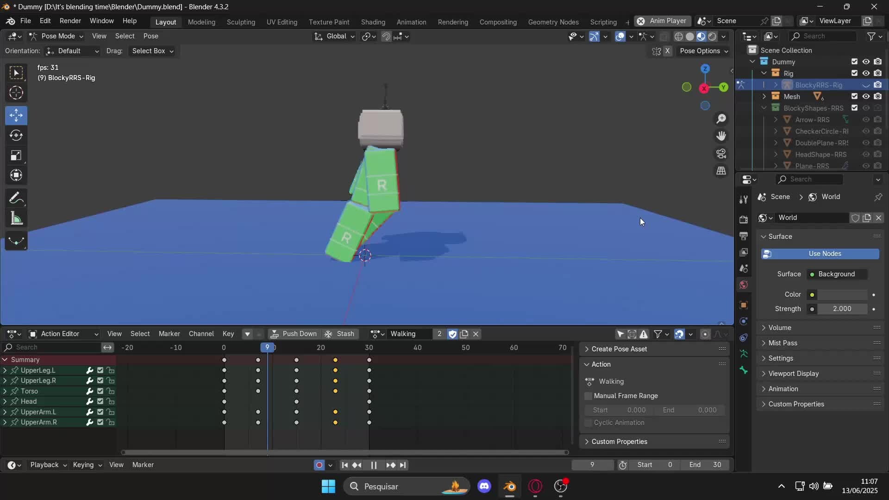Open Render properties tab icon

point(744,219)
